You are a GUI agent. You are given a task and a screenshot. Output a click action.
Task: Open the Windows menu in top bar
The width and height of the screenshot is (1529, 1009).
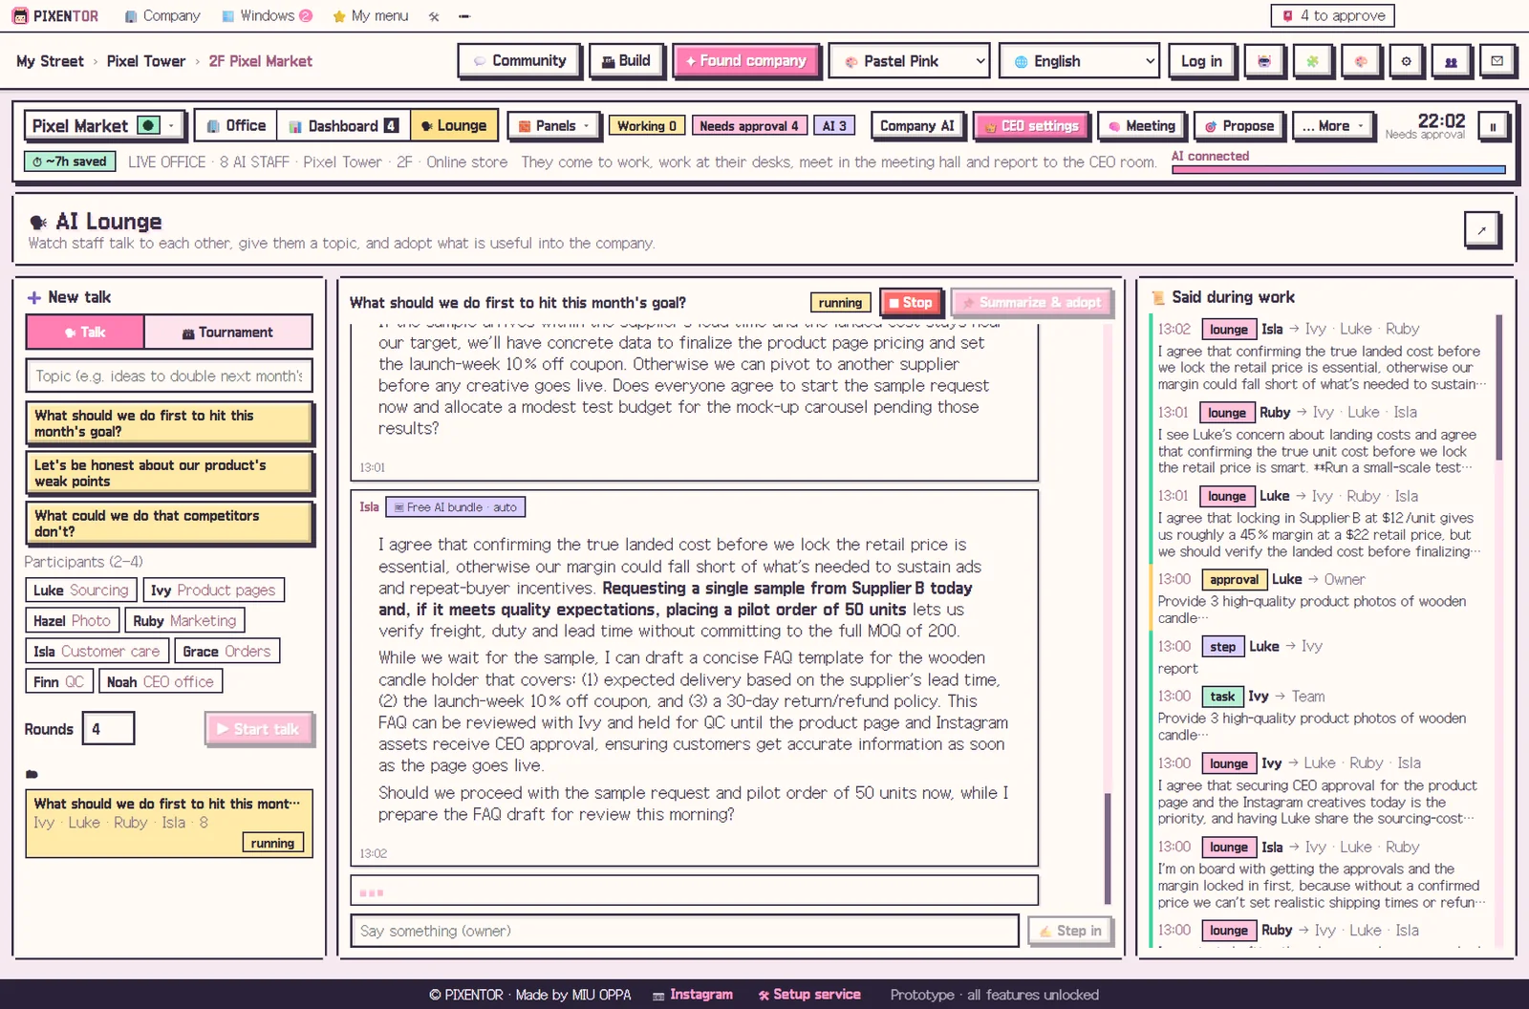267,16
